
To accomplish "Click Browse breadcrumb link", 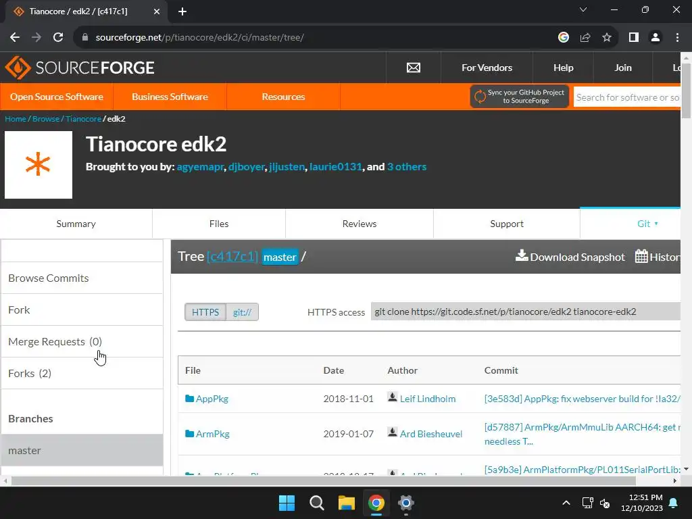I will (x=46, y=119).
